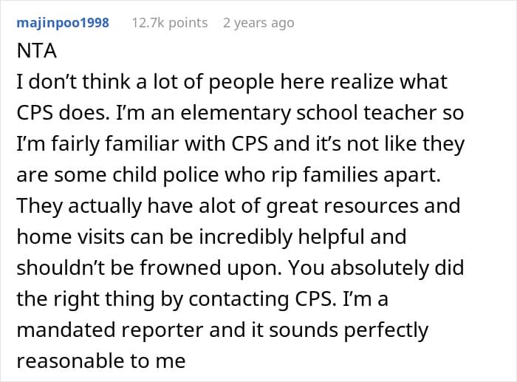Click the word "realize" in the first sentence
Viewport: 517px width, 382px height.
(362, 81)
